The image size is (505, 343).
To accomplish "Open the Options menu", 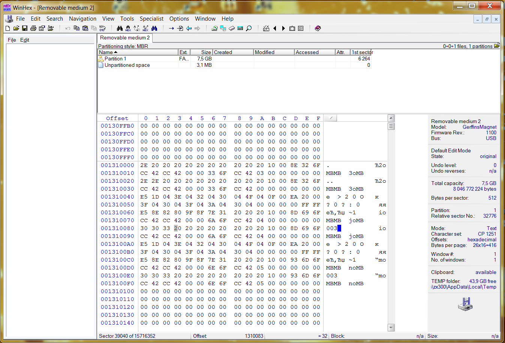I will pyautogui.click(x=179, y=19).
